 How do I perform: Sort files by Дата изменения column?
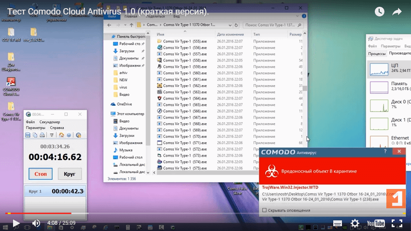230,34
